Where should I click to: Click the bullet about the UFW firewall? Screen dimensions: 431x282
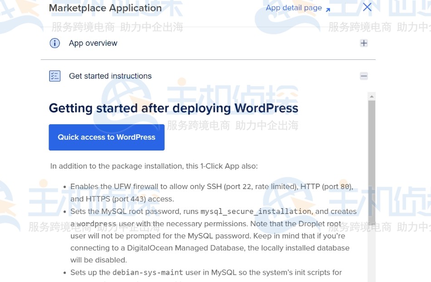pos(212,193)
